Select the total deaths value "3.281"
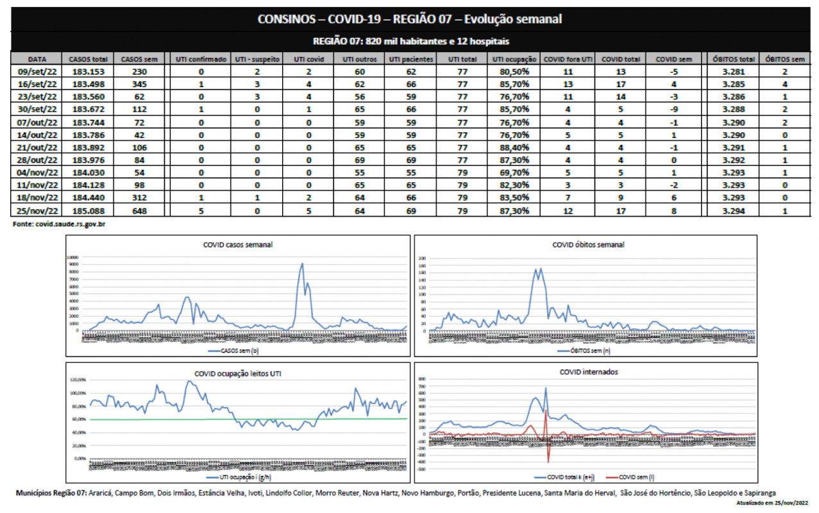This screenshot has width=819, height=513. pyautogui.click(x=733, y=72)
